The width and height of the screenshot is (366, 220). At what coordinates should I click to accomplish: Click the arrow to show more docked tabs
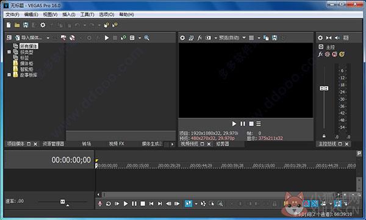(172, 144)
